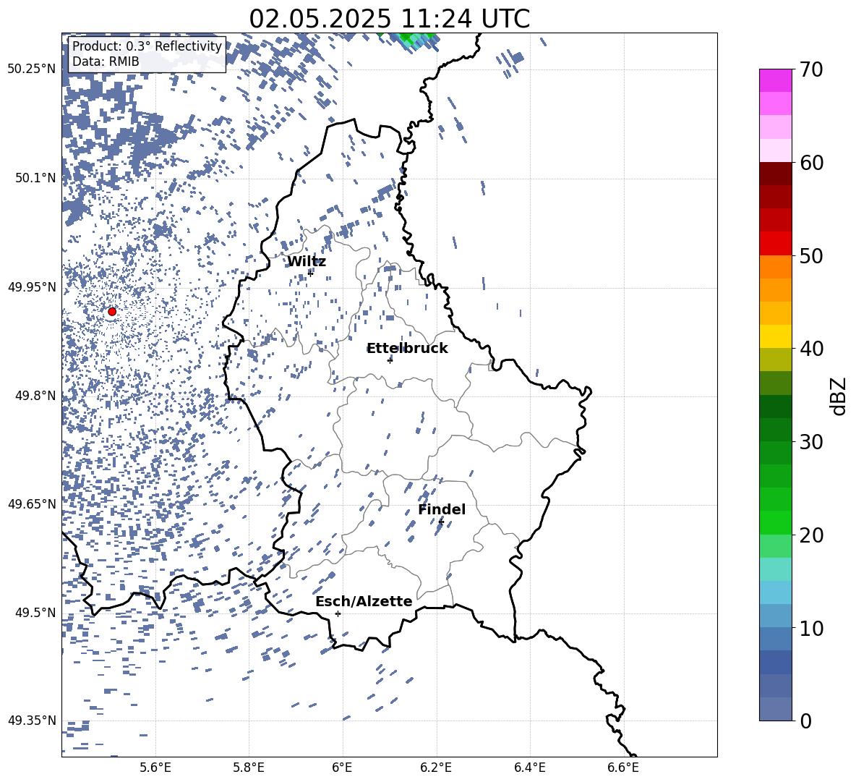The image size is (856, 782).
Task: Click the Ettelbruck city label
Action: [407, 349]
